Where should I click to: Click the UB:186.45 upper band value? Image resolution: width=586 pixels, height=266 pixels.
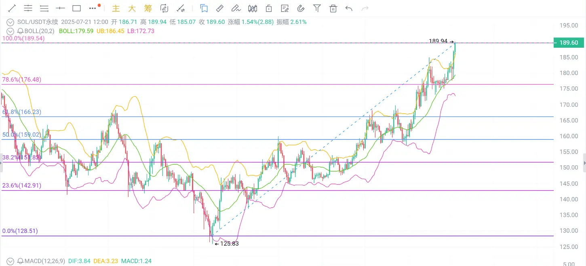111,31
